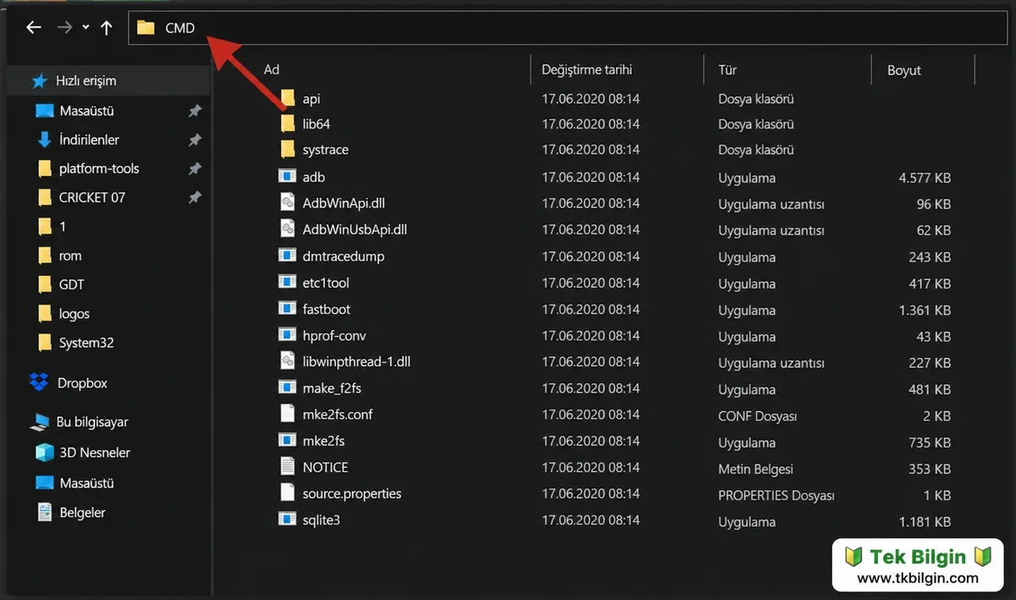Screen dimensions: 1016x600
Task: Select sqlite3 application icon
Action: tap(288, 520)
